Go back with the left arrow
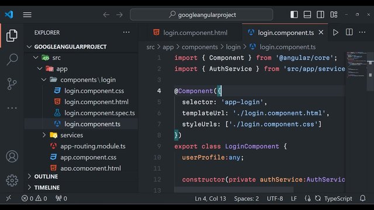The image size is (374, 210). [x=106, y=15]
